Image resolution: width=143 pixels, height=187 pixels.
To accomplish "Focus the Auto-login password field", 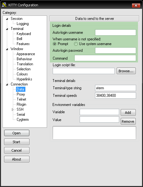I will point(115,50).
